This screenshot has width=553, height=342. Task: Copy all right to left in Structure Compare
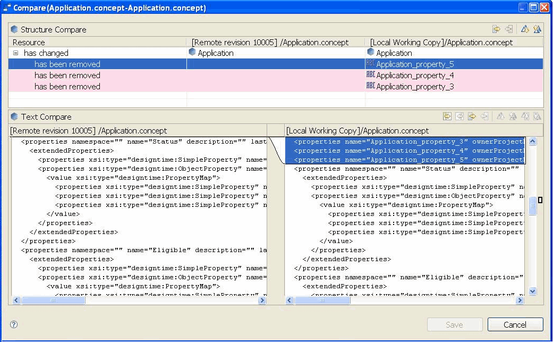508,30
